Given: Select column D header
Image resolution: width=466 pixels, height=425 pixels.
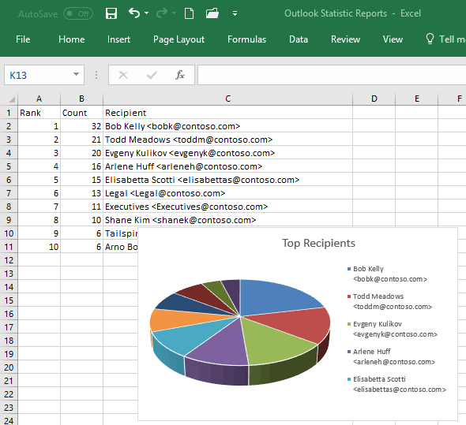Looking at the screenshot, I should click(x=374, y=99).
